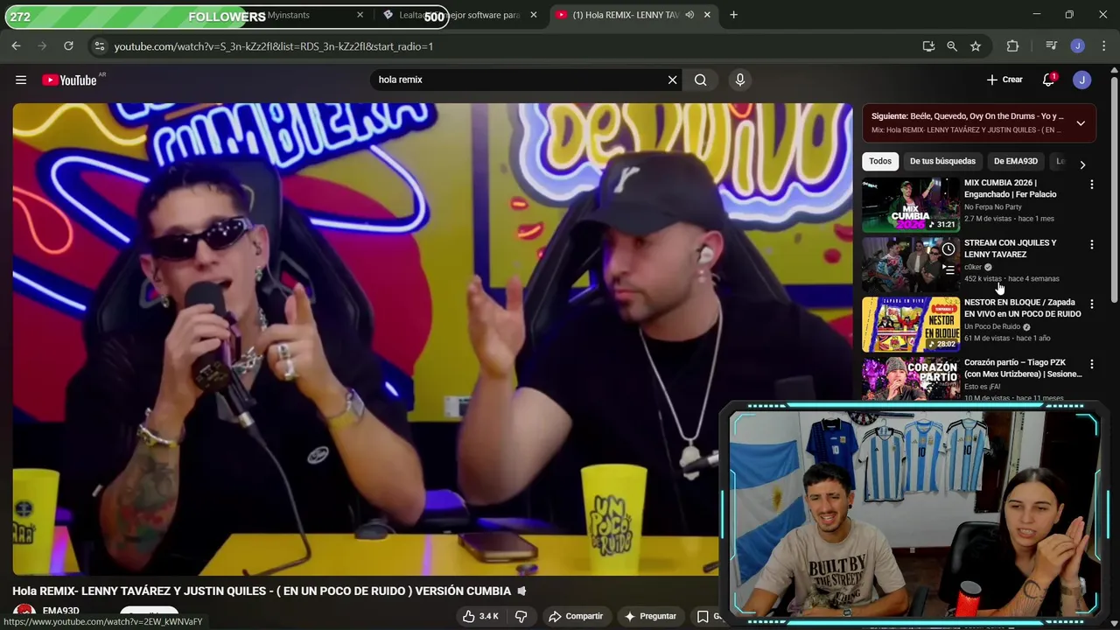Share video with Compartir button
1120x630 pixels.
[x=575, y=616]
